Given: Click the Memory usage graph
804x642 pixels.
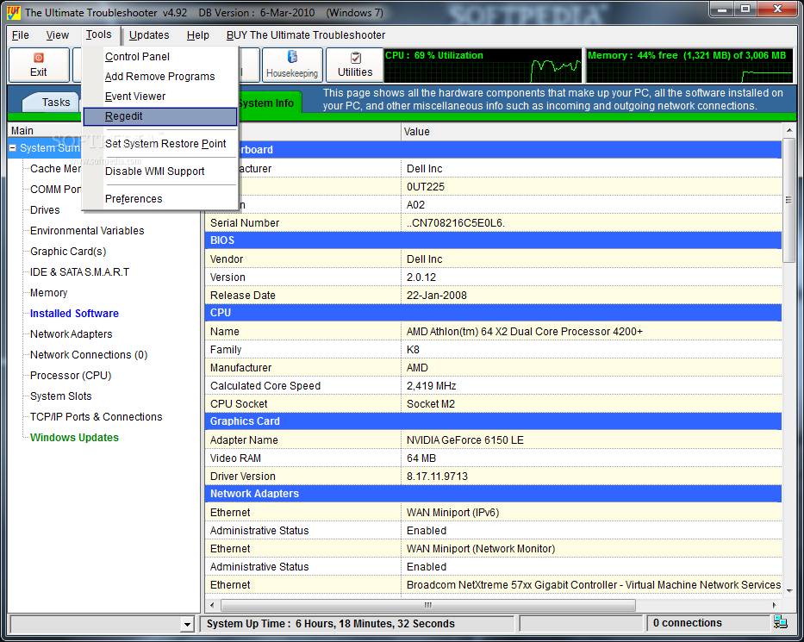Looking at the screenshot, I should point(689,65).
